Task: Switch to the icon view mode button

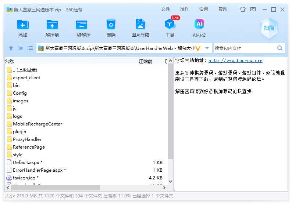Action: [x=21, y=48]
